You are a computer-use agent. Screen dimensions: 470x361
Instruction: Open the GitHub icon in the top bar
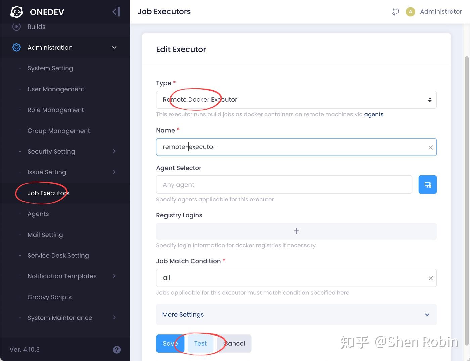coord(395,12)
